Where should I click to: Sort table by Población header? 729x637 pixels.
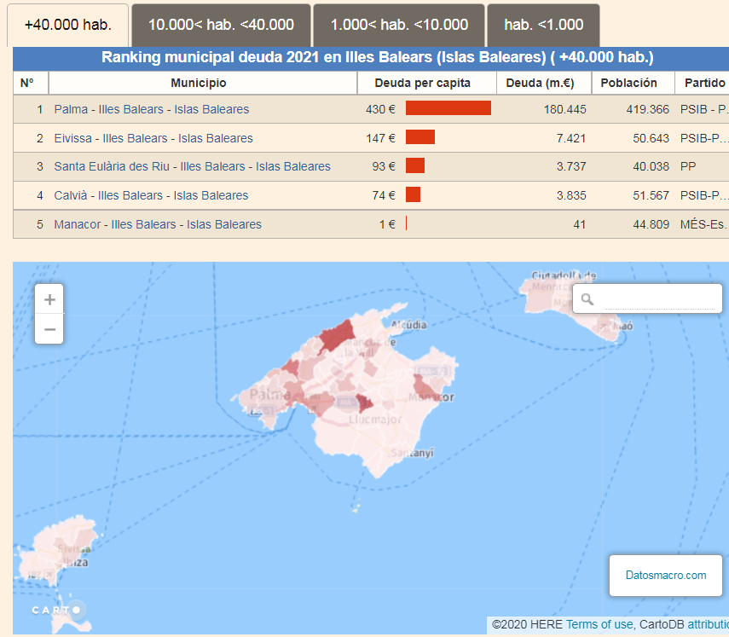click(x=628, y=83)
